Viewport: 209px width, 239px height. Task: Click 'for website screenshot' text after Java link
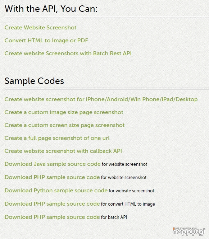pyautogui.click(x=124, y=164)
